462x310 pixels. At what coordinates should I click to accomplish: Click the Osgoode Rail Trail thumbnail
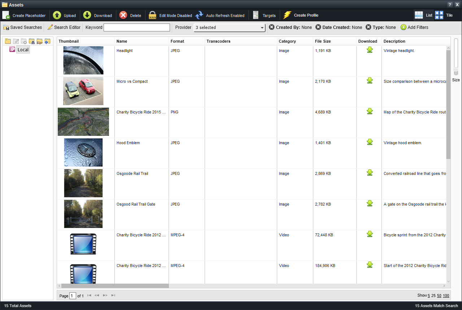coord(83,183)
